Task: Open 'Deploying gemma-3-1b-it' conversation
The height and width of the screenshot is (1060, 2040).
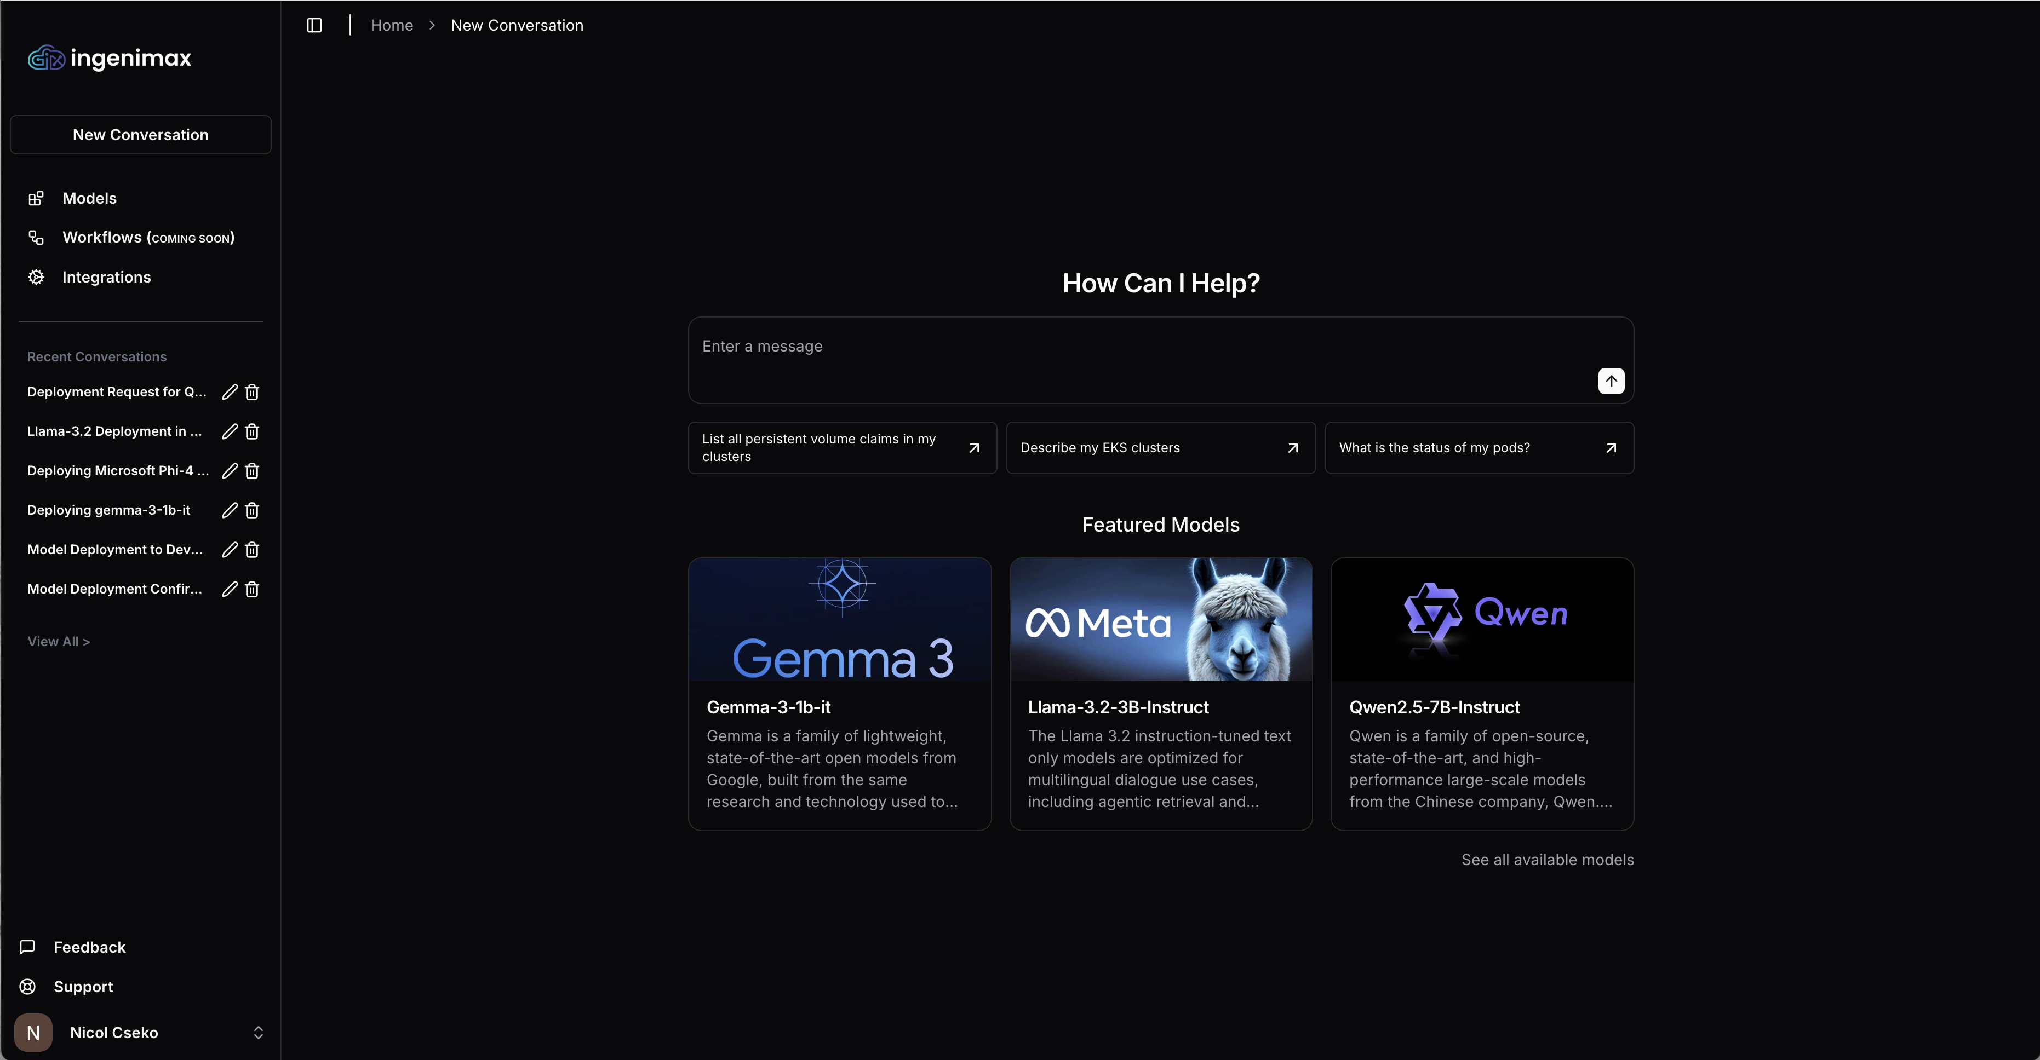Action: [110, 511]
